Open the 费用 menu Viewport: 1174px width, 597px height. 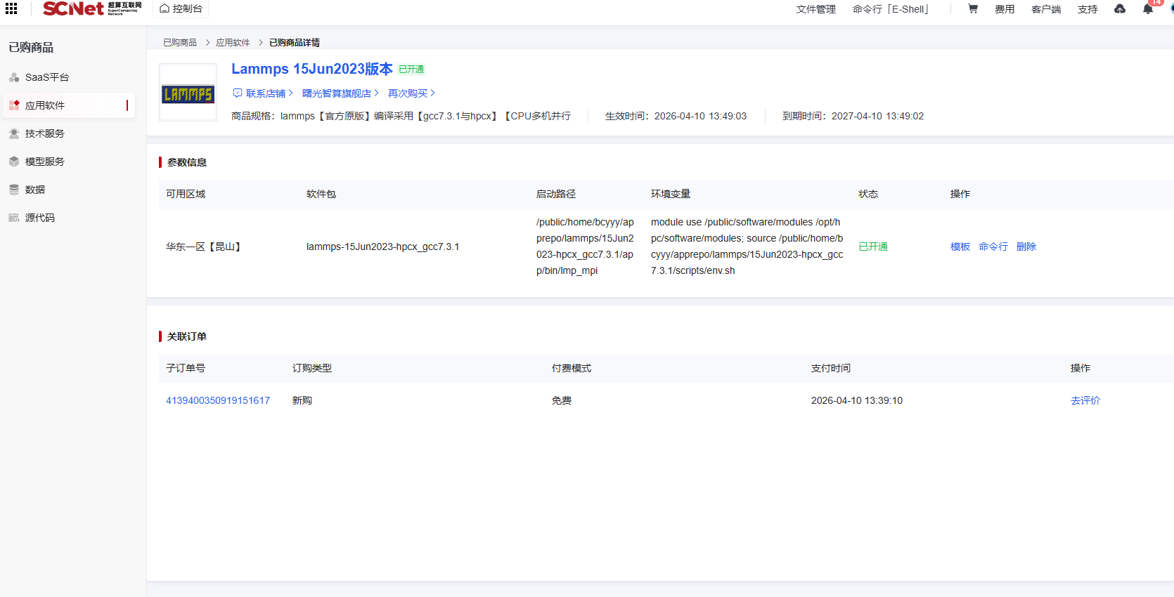click(x=1005, y=9)
